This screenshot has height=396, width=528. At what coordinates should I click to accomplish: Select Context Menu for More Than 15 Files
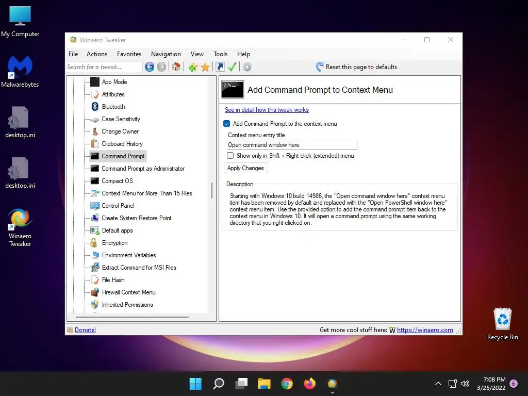(x=147, y=193)
